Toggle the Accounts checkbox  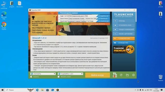point(31,77)
